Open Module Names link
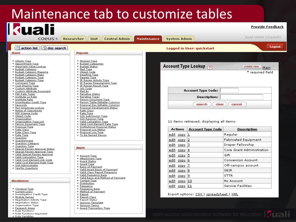This screenshot has height=222, width=296. [24, 197]
